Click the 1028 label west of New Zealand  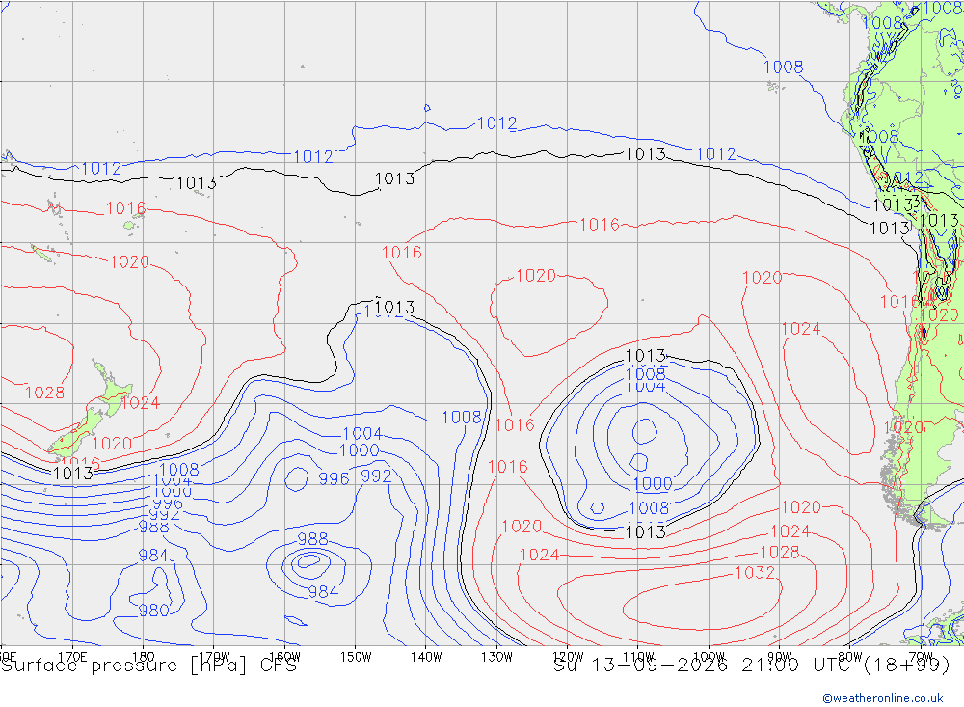click(44, 393)
